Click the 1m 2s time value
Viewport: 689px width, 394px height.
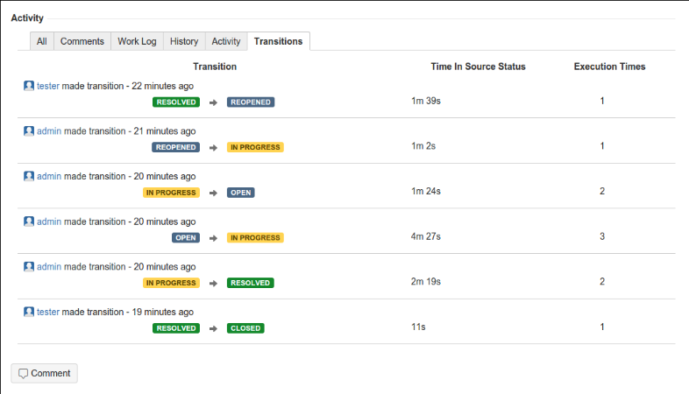tap(423, 146)
